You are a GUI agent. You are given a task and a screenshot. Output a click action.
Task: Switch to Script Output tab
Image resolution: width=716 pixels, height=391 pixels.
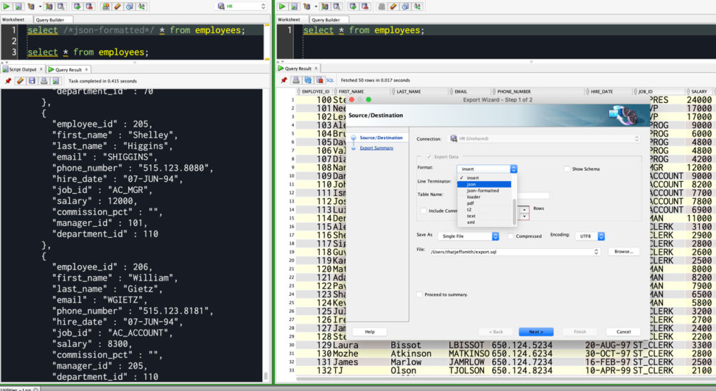22,69
